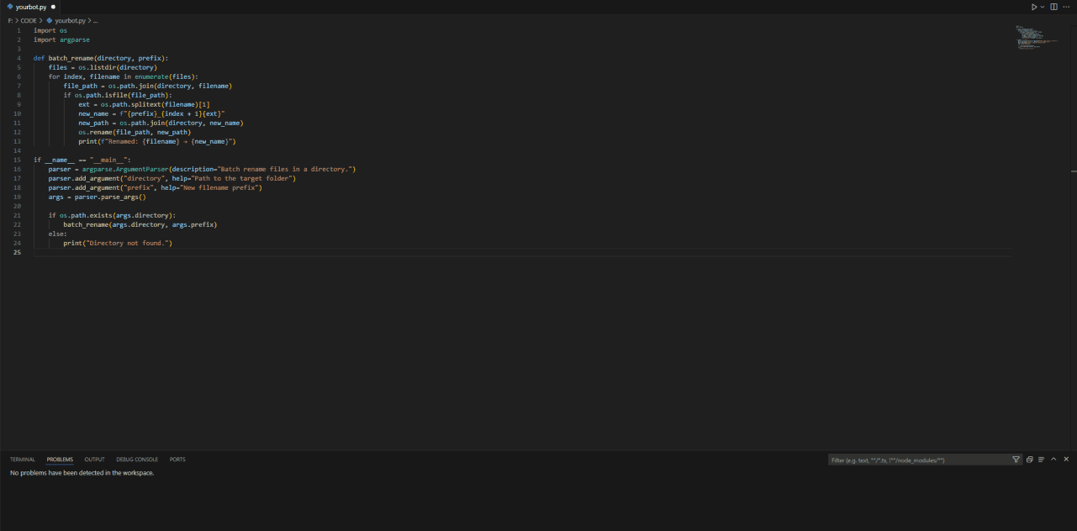This screenshot has width=1077, height=531.
Task: Click the 'if os.path.isfile(file_path):' line
Action: tap(117, 95)
